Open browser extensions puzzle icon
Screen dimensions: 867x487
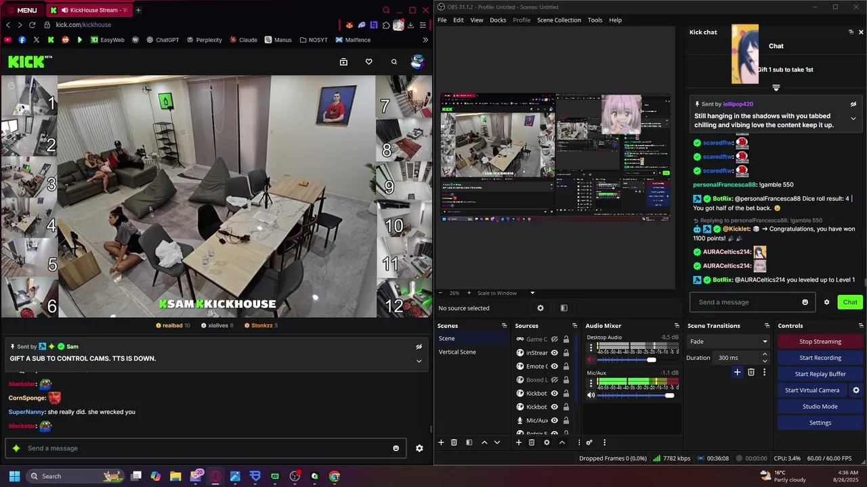click(x=386, y=25)
